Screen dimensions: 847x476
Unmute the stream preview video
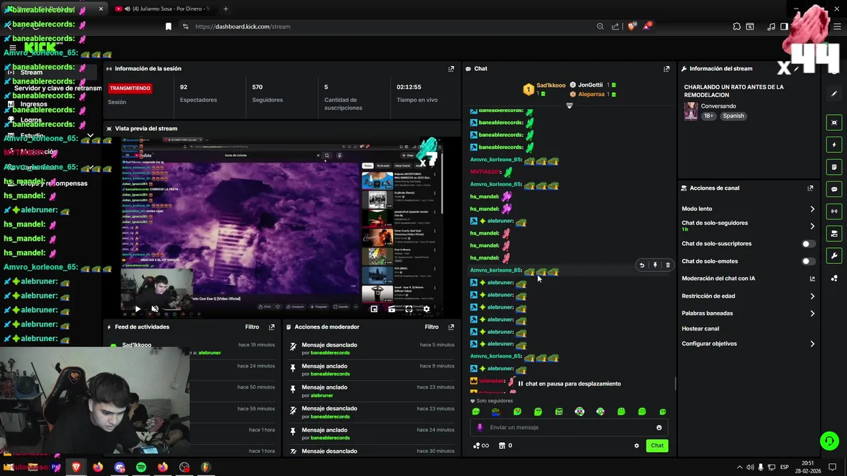(155, 309)
